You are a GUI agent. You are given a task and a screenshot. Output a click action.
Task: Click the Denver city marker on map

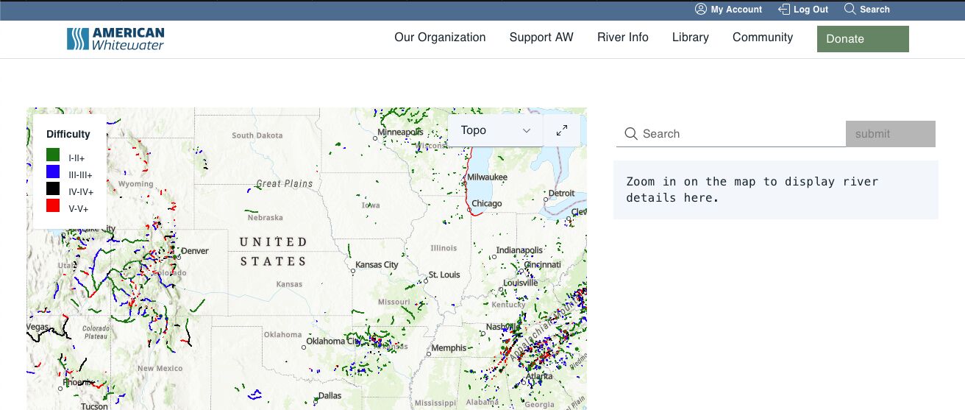pos(178,257)
